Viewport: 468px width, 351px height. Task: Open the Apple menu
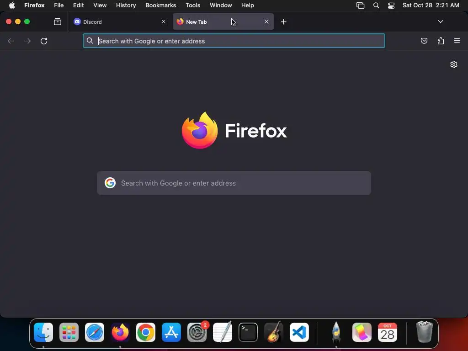(x=11, y=5)
